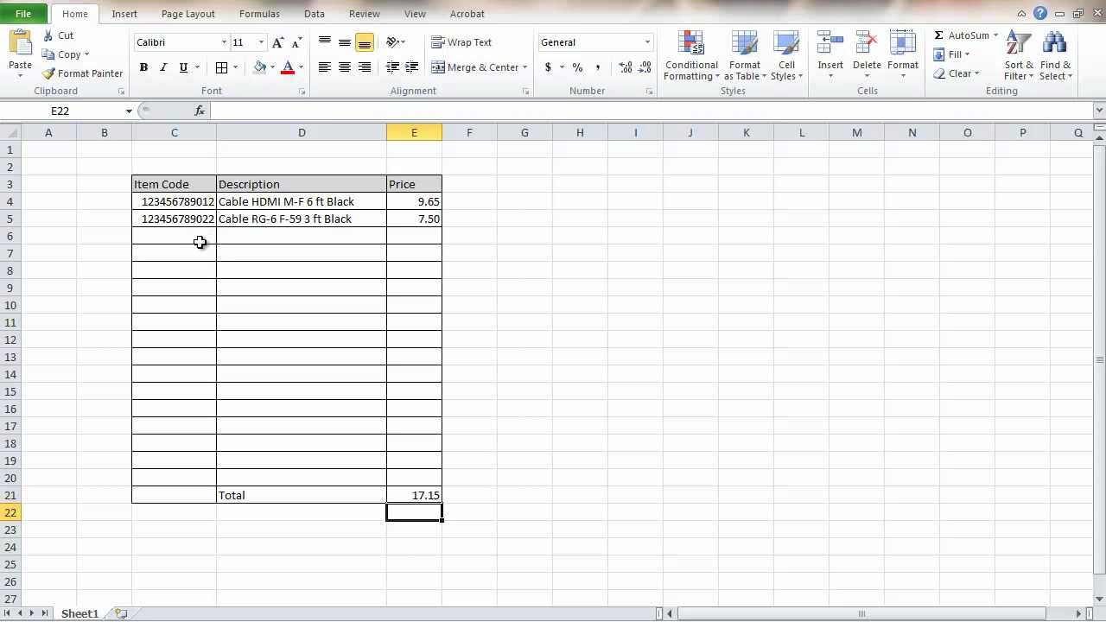Apply the Borders icon
1106x622 pixels.
(x=222, y=67)
